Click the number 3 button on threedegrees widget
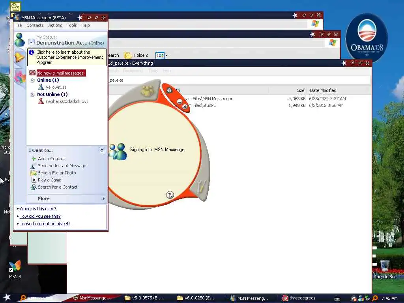404x303 pixels. [169, 90]
